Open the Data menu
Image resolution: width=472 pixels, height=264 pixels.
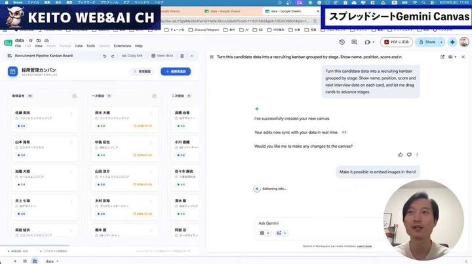pos(79,46)
